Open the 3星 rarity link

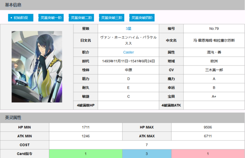click(x=128, y=29)
